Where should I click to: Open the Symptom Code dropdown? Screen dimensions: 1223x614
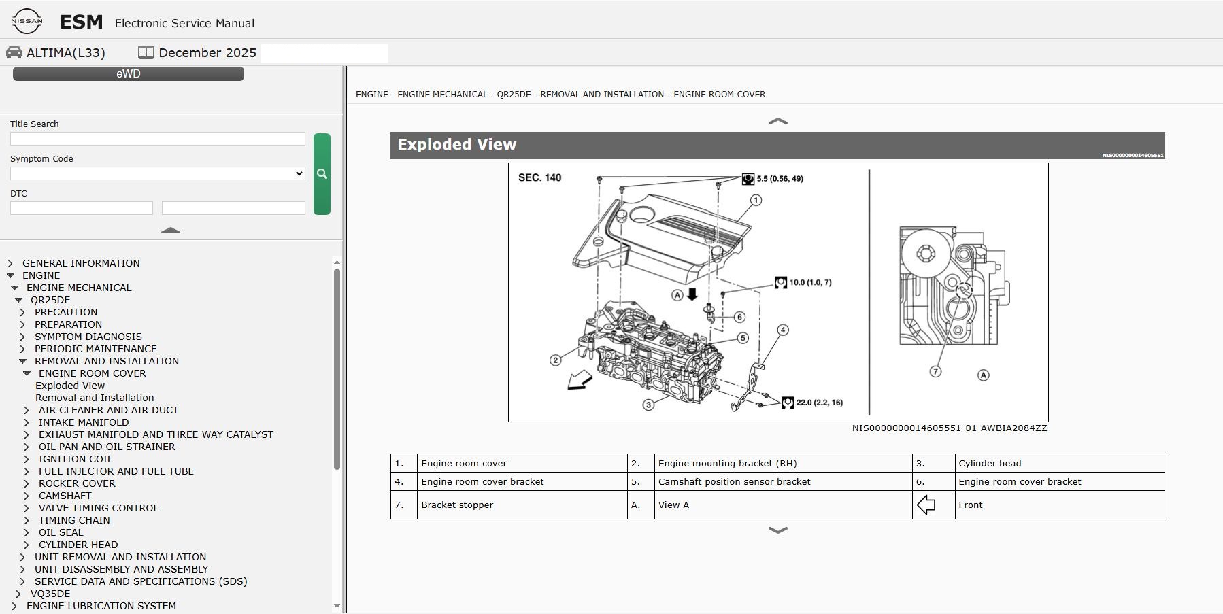(x=158, y=173)
